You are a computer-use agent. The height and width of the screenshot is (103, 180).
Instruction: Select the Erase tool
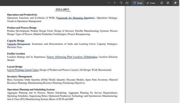[x=151, y=3]
